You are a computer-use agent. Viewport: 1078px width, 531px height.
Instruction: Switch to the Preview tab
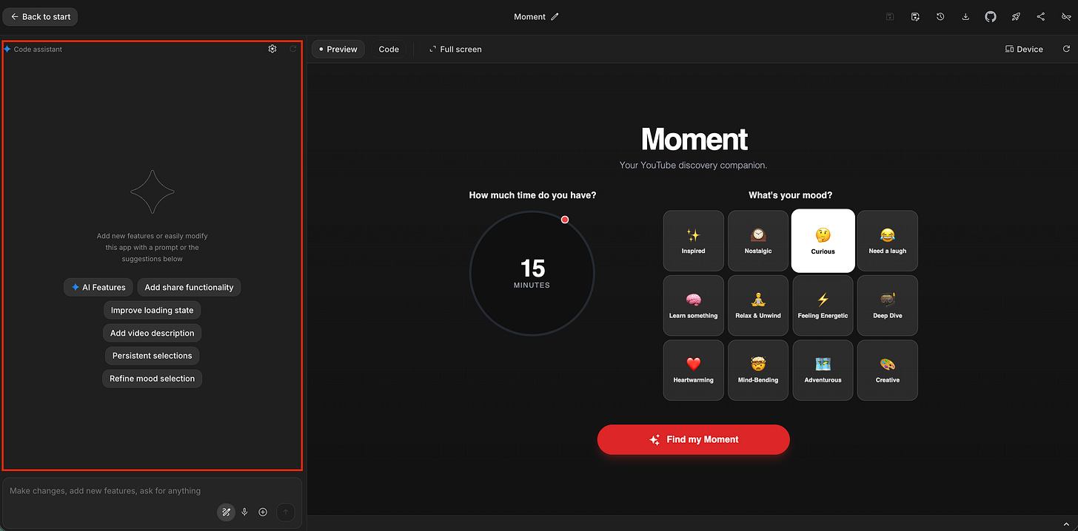coord(338,49)
